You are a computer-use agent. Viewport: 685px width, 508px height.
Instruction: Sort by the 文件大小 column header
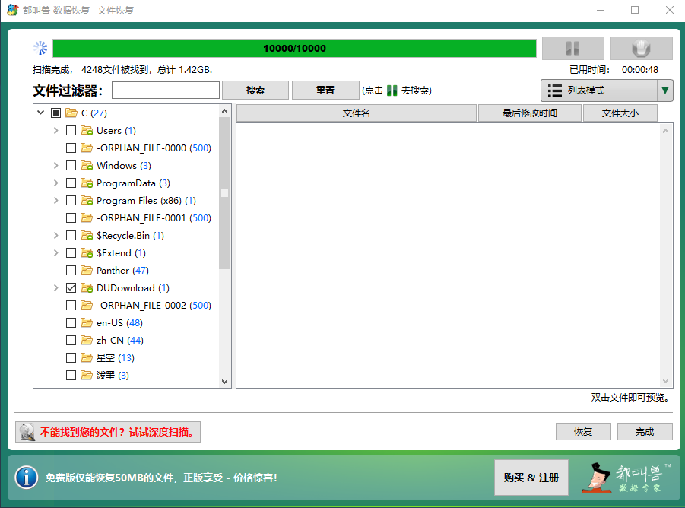coord(620,113)
